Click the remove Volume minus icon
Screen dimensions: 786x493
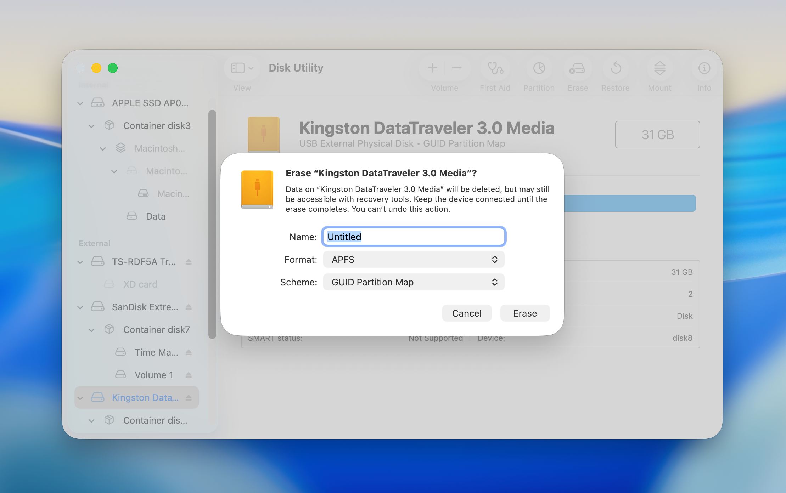coord(457,68)
